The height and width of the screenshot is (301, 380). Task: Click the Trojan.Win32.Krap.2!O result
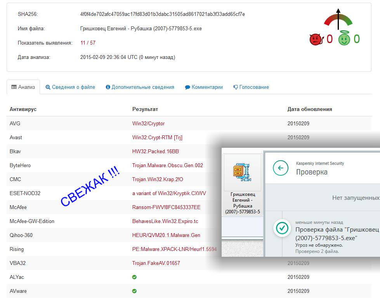point(158,180)
